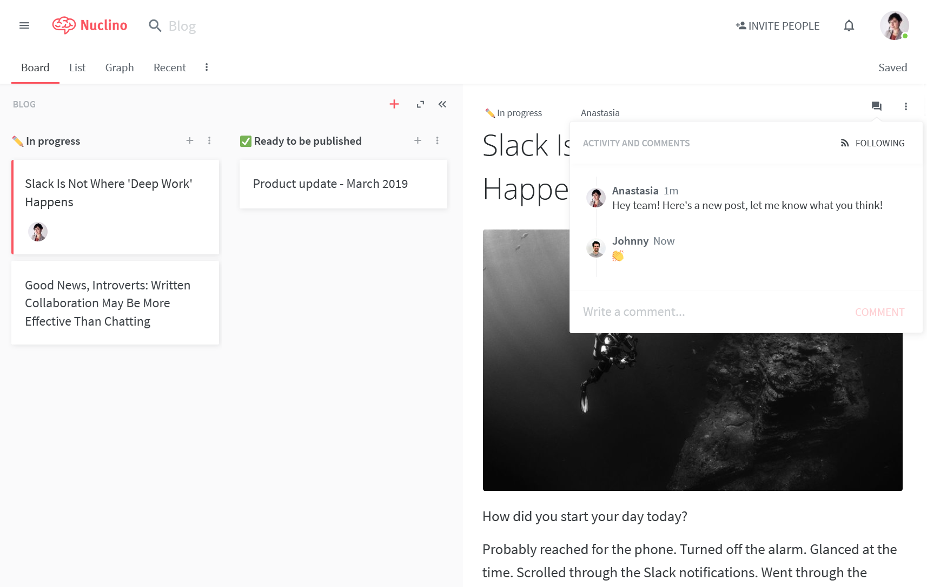The image size is (927, 587).
Task: Click Johnny's avatar in comments
Action: (x=596, y=248)
